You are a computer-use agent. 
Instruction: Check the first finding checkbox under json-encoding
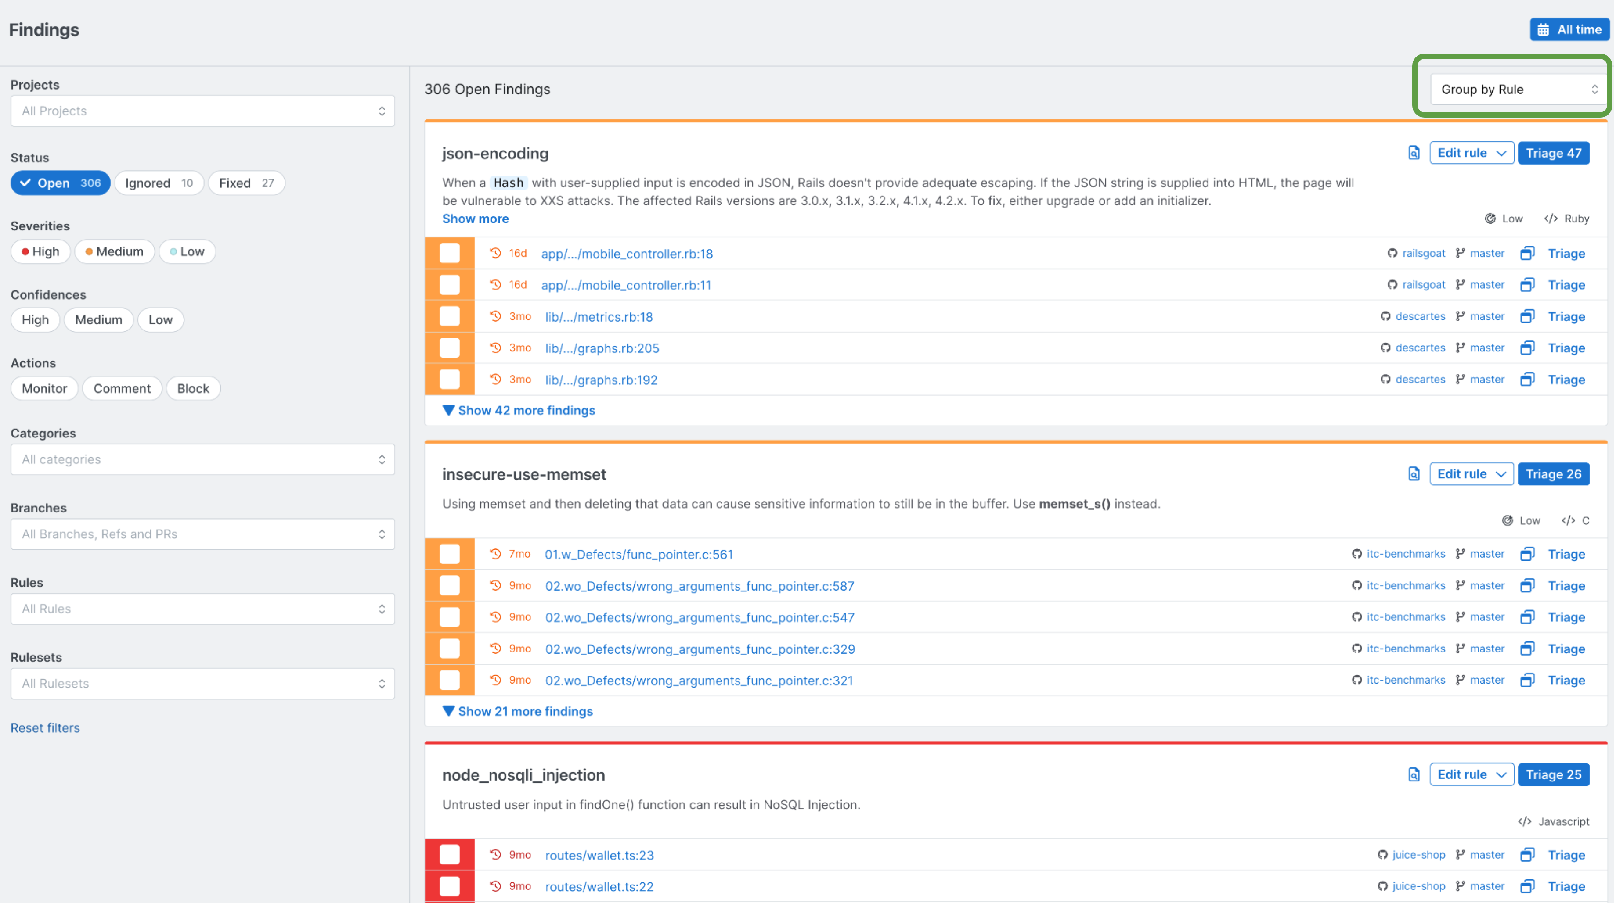[x=450, y=253]
